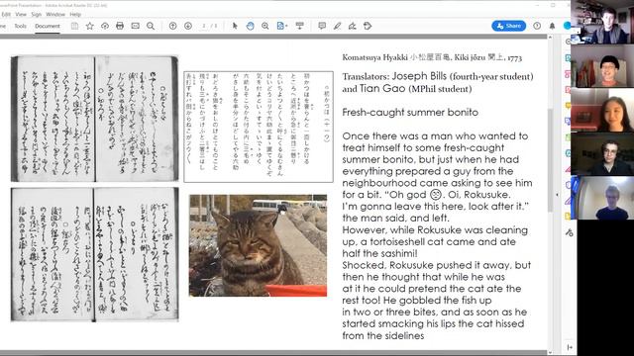The image size is (634, 356).
Task: Click the "Komatsuya Hyakki" citation line
Action: [432, 57]
